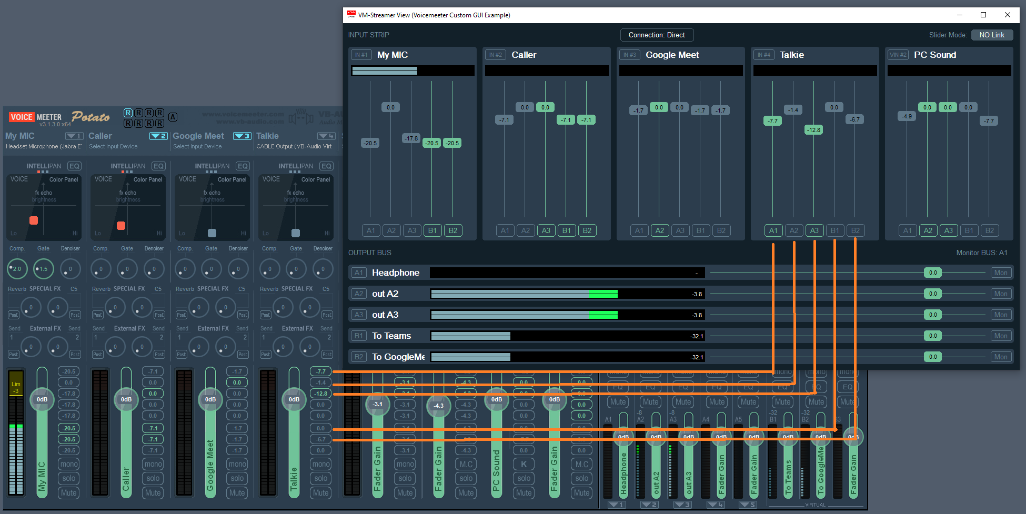The height and width of the screenshot is (514, 1026).
Task: Click Monitor BUS: A1 label
Action: 982,253
